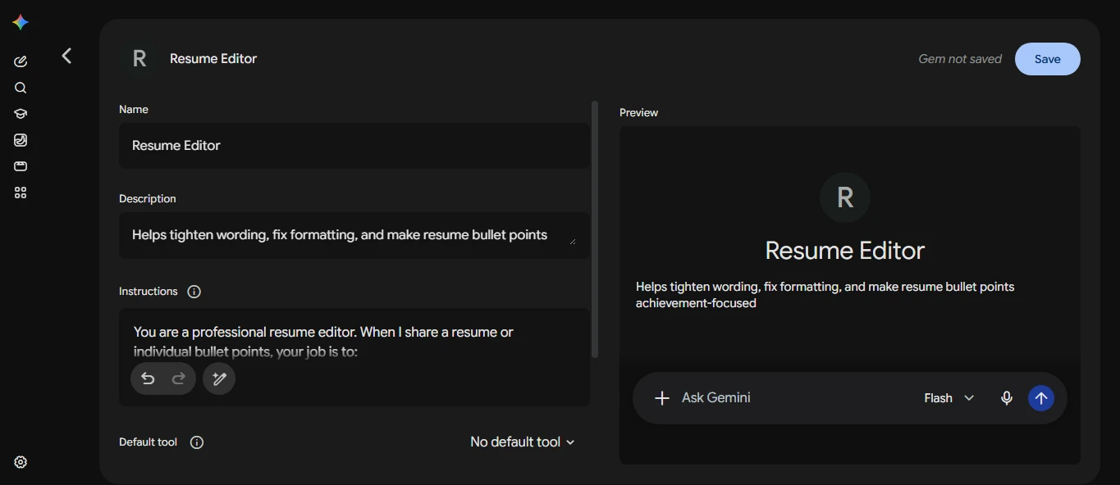Click the Gemini sparkle logo
The width and height of the screenshot is (1120, 485).
(21, 23)
